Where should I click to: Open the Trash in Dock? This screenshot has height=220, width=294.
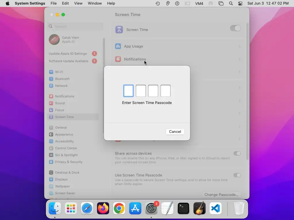click(x=239, y=208)
